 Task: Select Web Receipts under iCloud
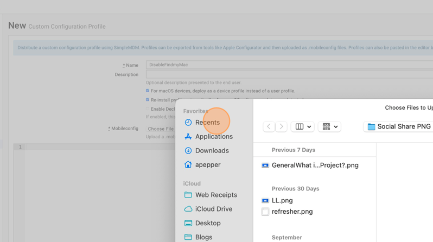pos(216,195)
